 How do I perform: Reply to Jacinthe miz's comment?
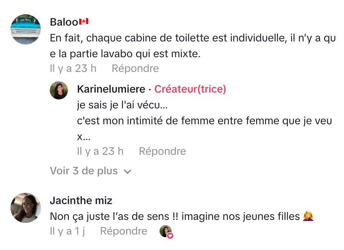123,231
